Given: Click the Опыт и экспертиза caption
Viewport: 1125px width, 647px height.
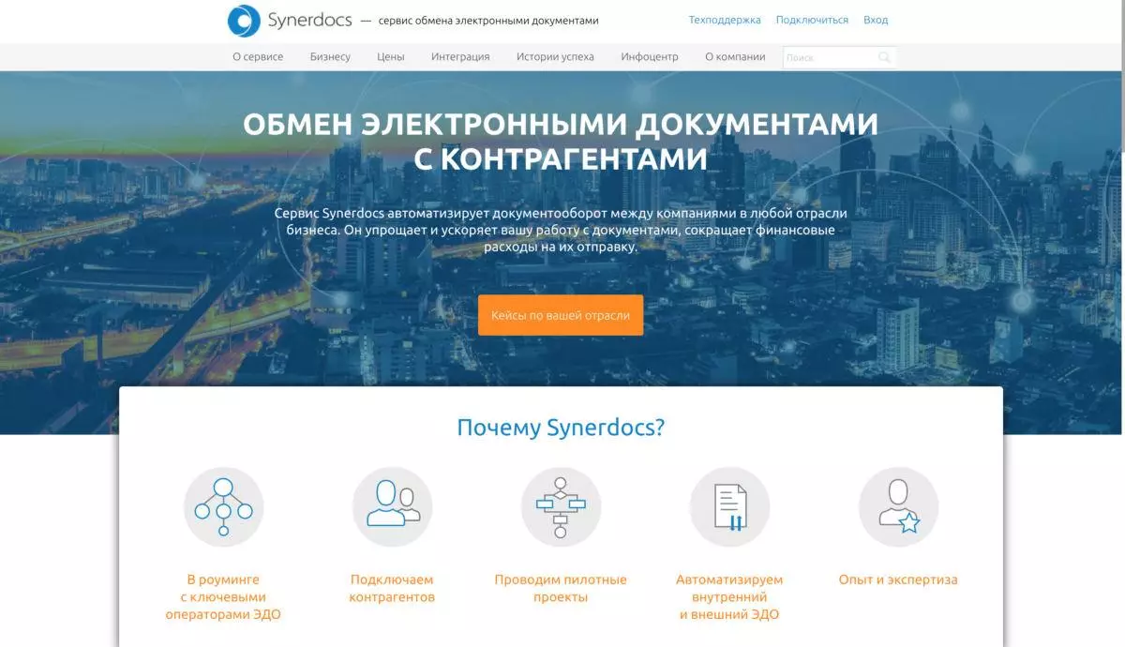Looking at the screenshot, I should (x=898, y=579).
